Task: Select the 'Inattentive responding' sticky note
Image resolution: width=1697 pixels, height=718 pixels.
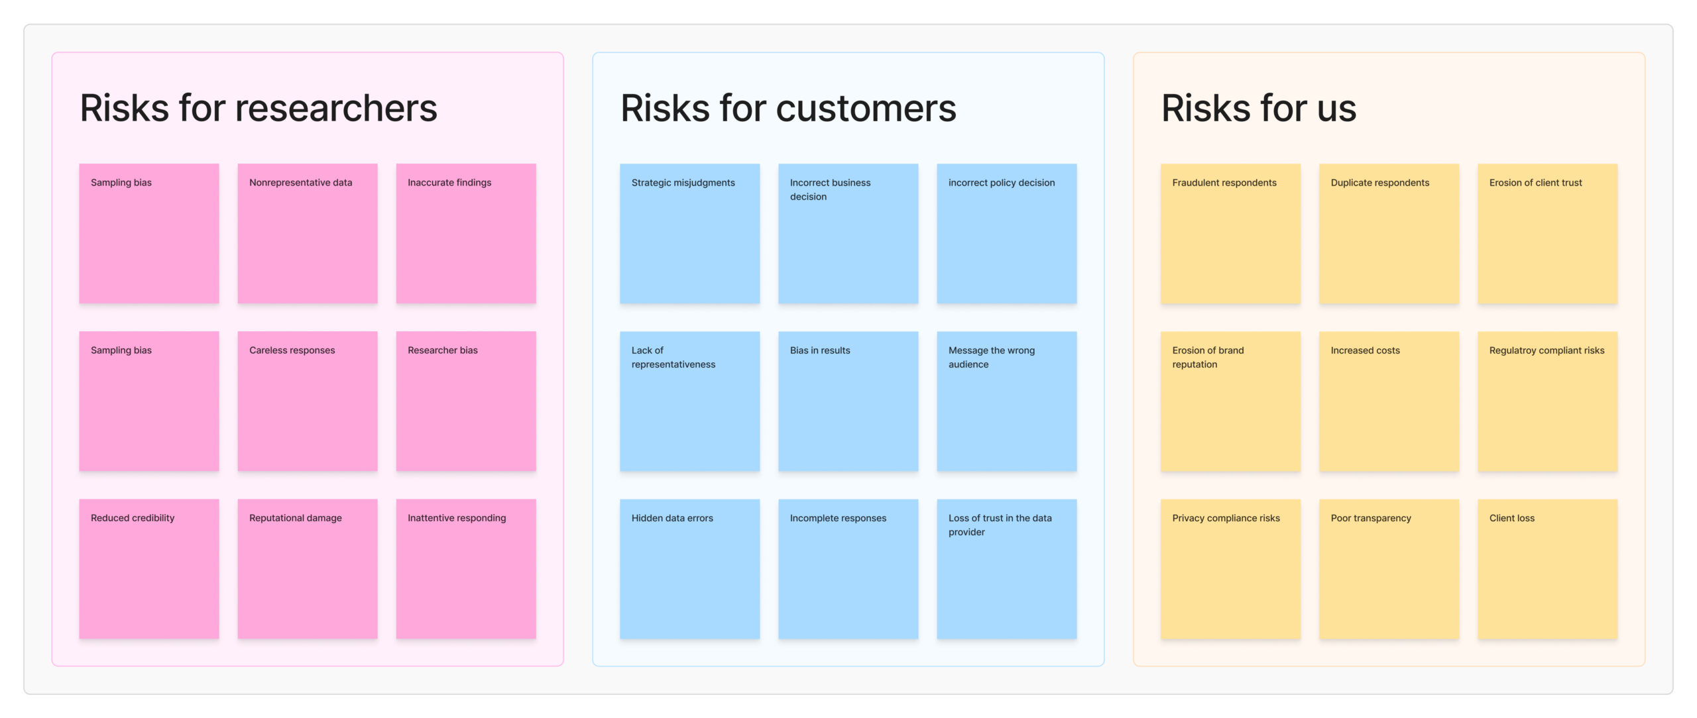Action: 465,568
